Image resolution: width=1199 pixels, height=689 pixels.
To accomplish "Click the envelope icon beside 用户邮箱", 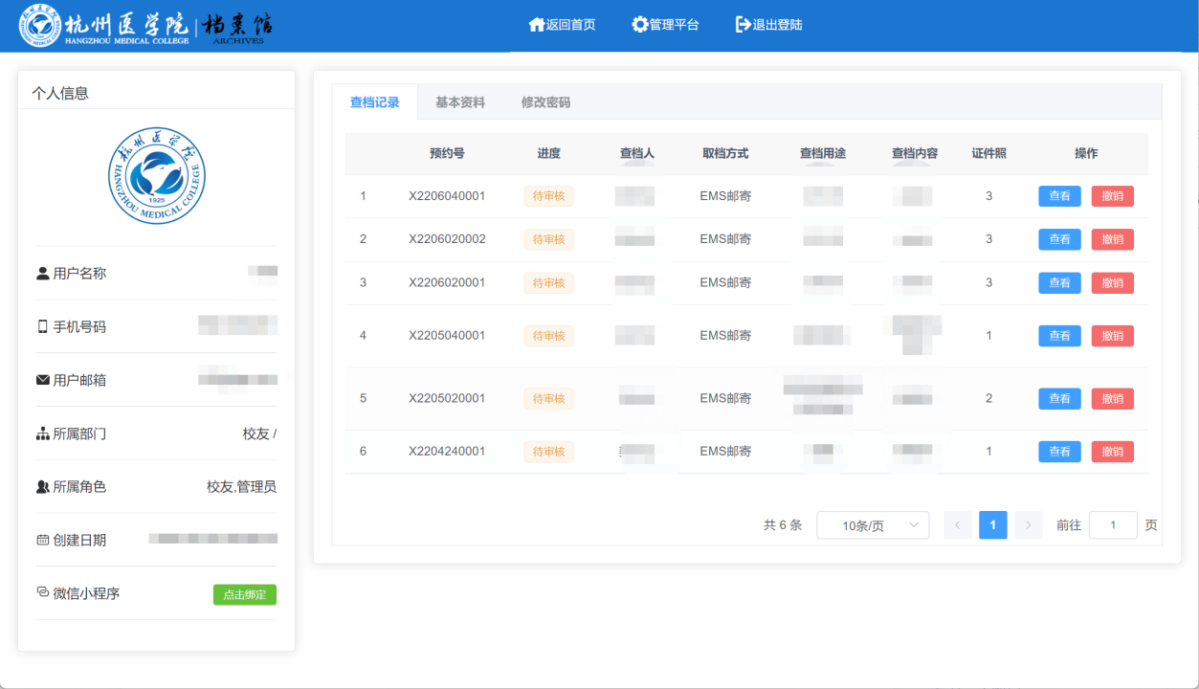I will coord(42,380).
